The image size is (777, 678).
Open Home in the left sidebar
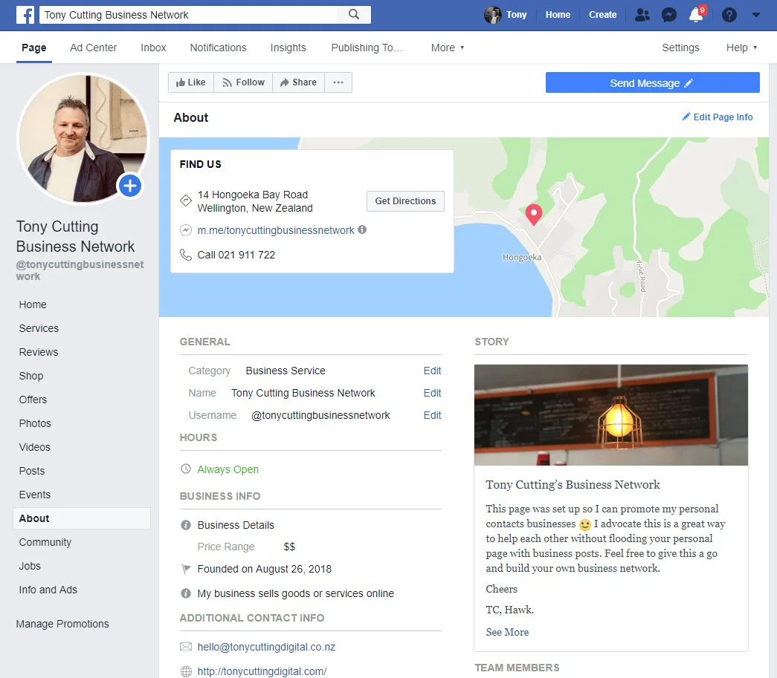[33, 304]
